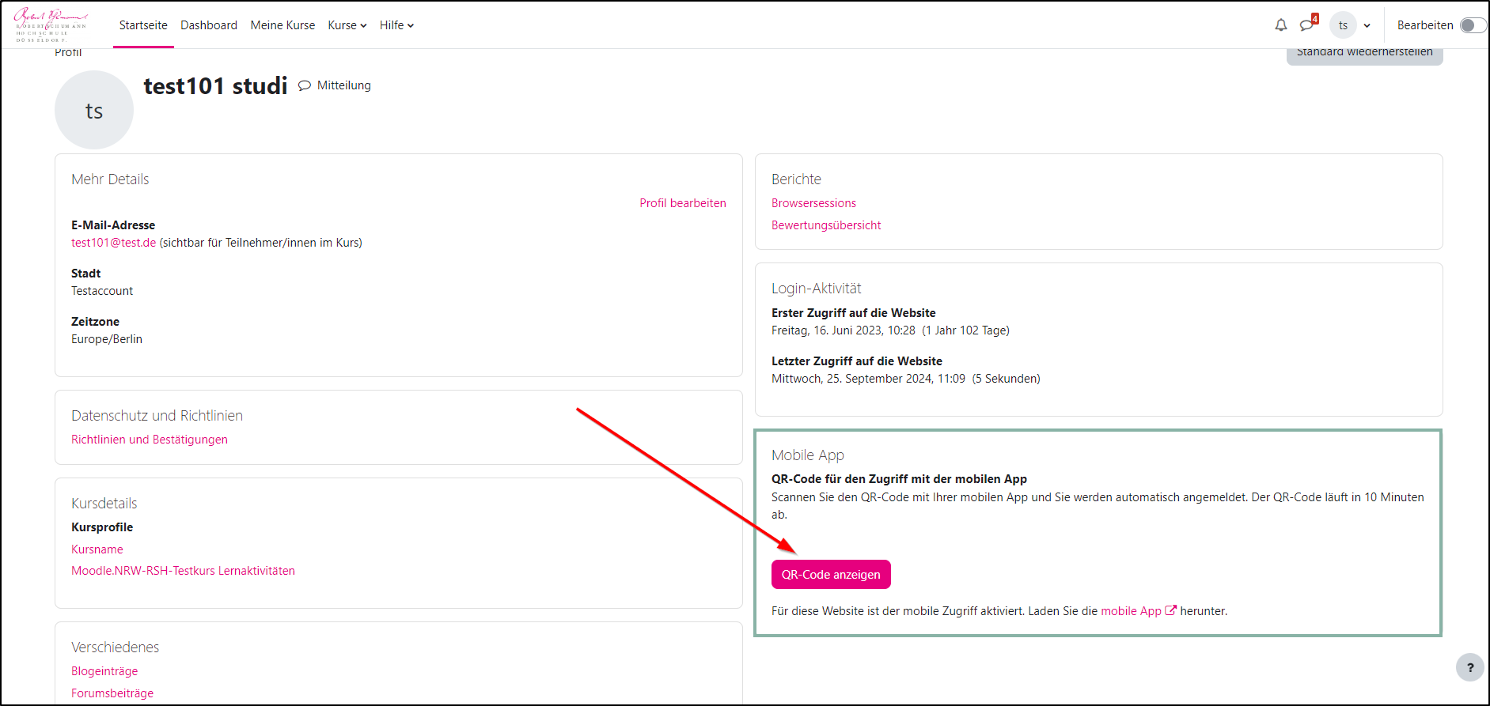Image resolution: width=1490 pixels, height=706 pixels.
Task: Open the user menu chevron
Action: [1367, 25]
